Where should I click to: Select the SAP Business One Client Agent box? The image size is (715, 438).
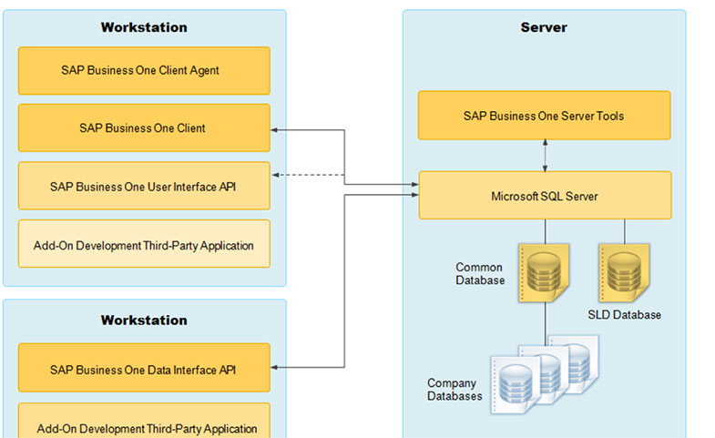pyautogui.click(x=144, y=71)
